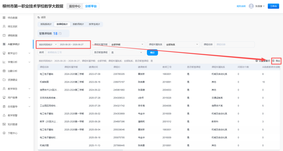
Task: Click the 课程ID column header
Action: pyautogui.click(x=117, y=67)
